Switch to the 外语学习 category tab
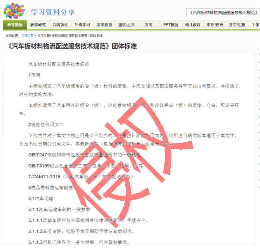 pyautogui.click(x=82, y=25)
